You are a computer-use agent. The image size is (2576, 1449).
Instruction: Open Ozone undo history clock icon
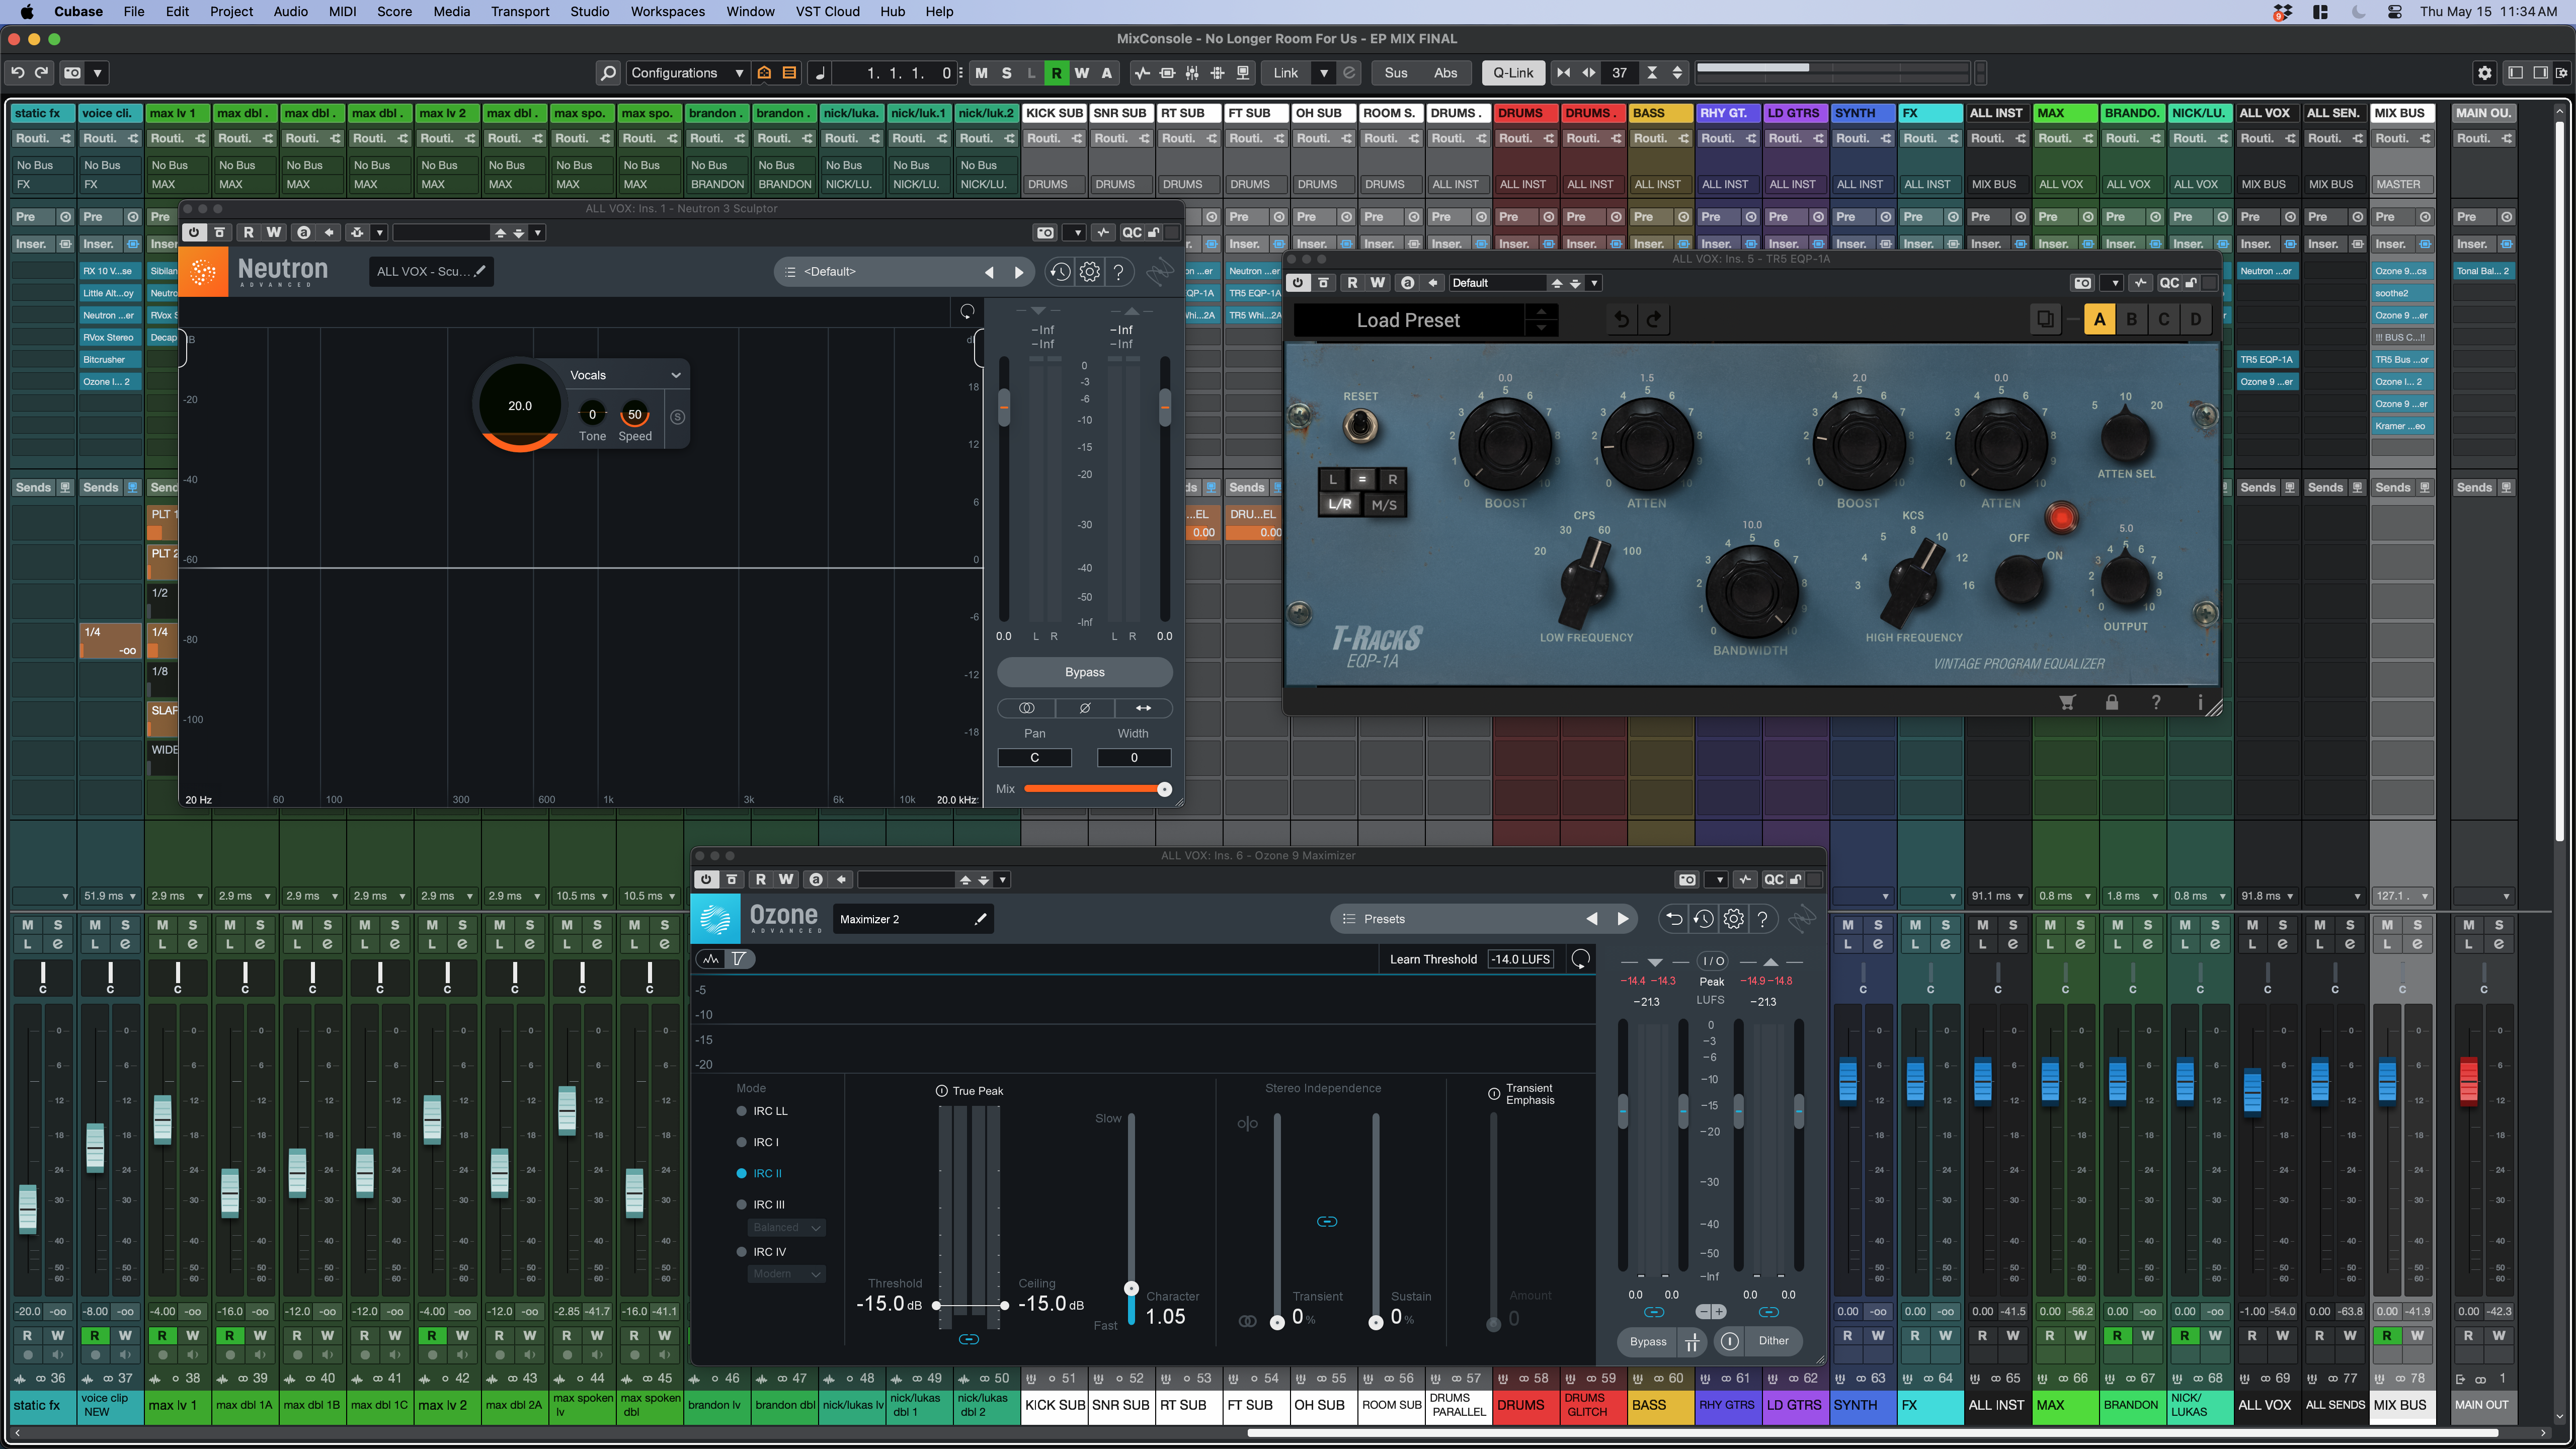pos(1704,918)
